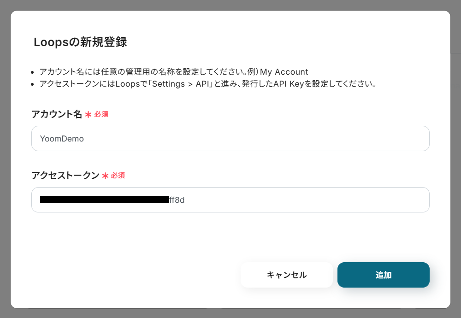Click the bullet dot of the first instruction
This screenshot has width=461, height=318.
tap(32, 72)
